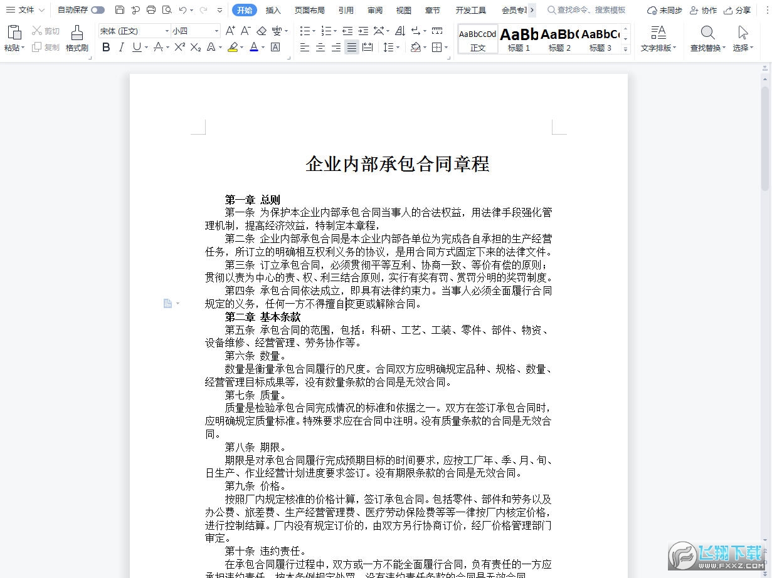Toggle justified alignment button

point(352,47)
